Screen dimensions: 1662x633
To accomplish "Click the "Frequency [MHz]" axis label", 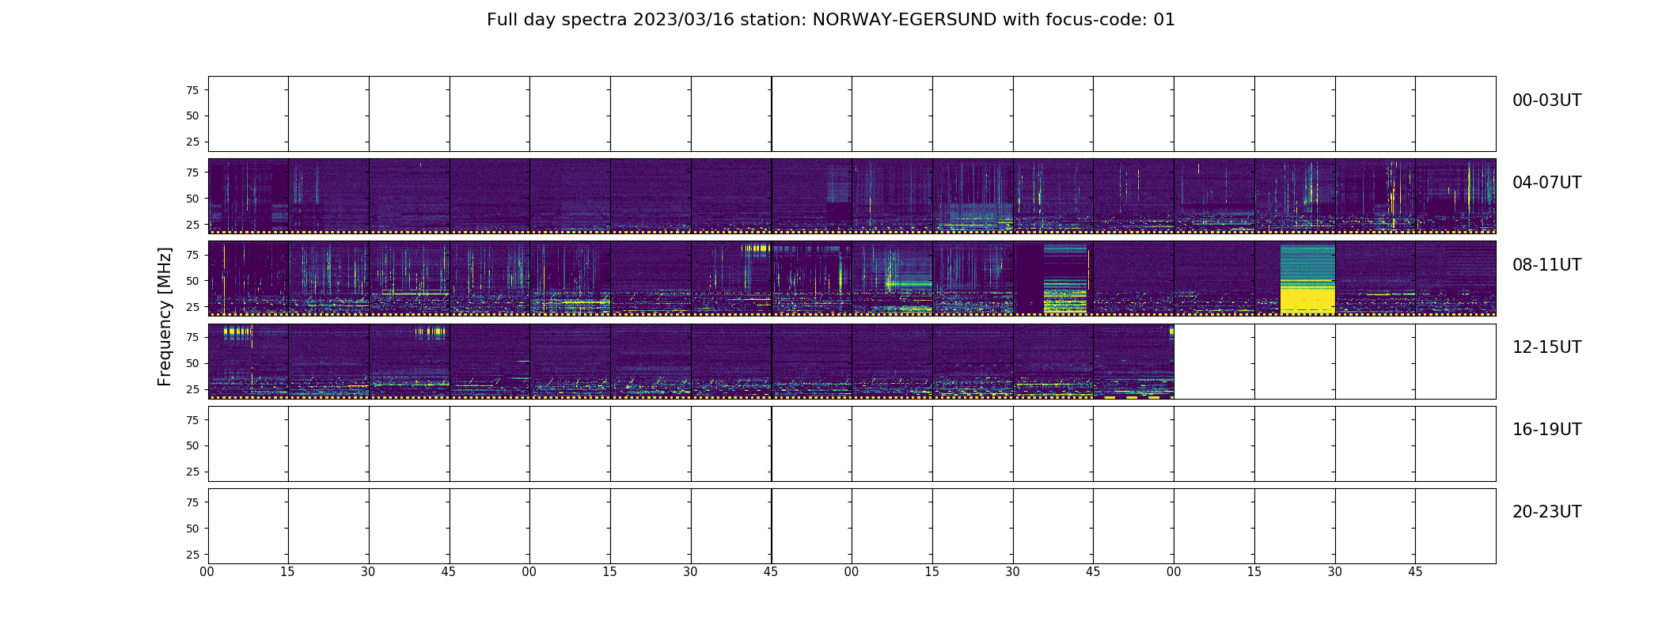I will [x=165, y=316].
